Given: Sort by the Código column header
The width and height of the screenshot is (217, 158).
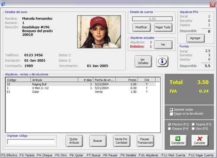Looking at the screenshot, I should tap(18, 80).
